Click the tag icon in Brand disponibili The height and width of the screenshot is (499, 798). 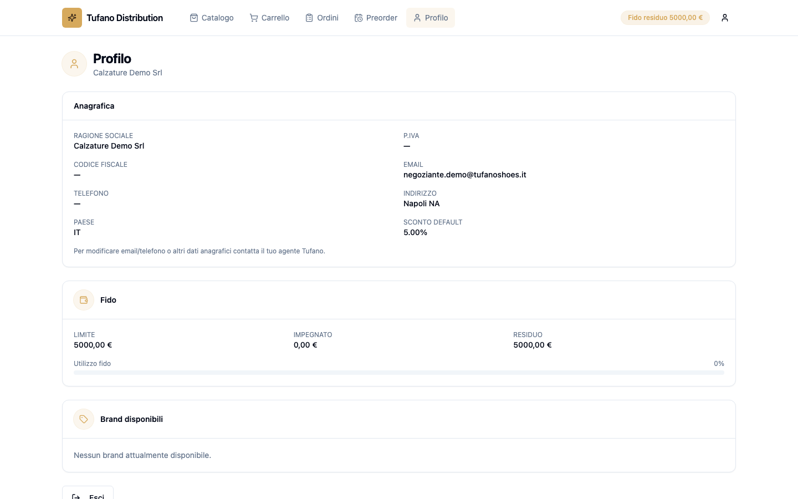tap(84, 419)
